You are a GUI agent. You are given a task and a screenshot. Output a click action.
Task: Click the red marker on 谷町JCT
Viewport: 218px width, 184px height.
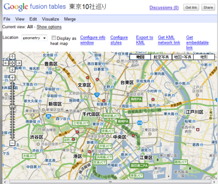pos(74,139)
